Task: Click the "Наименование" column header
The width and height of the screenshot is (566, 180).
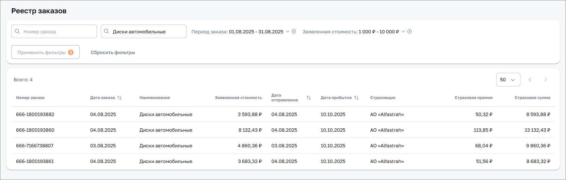Action: [x=155, y=98]
